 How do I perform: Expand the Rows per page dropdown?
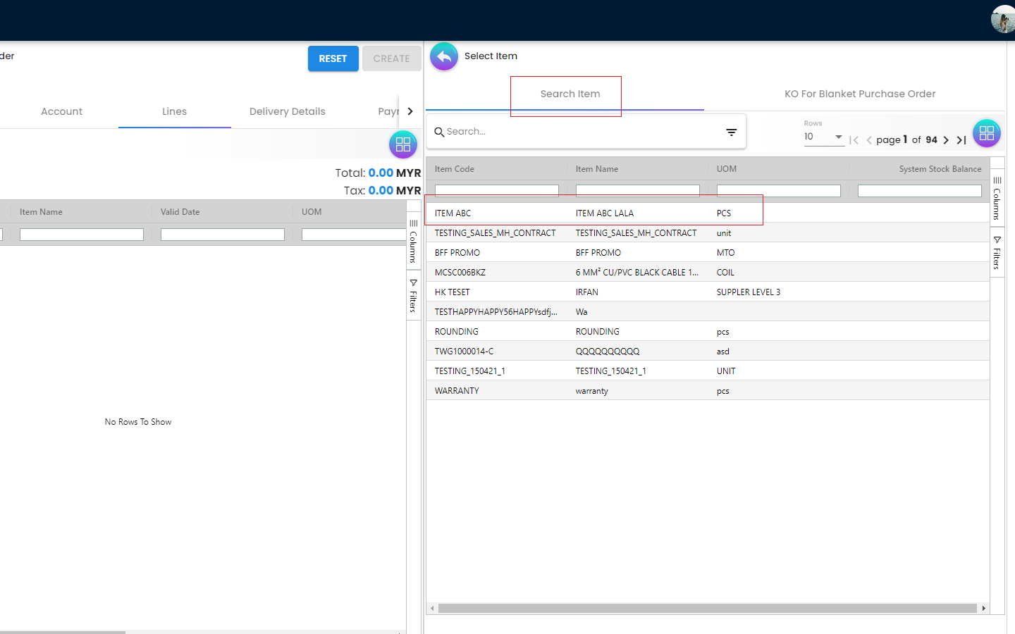823,137
